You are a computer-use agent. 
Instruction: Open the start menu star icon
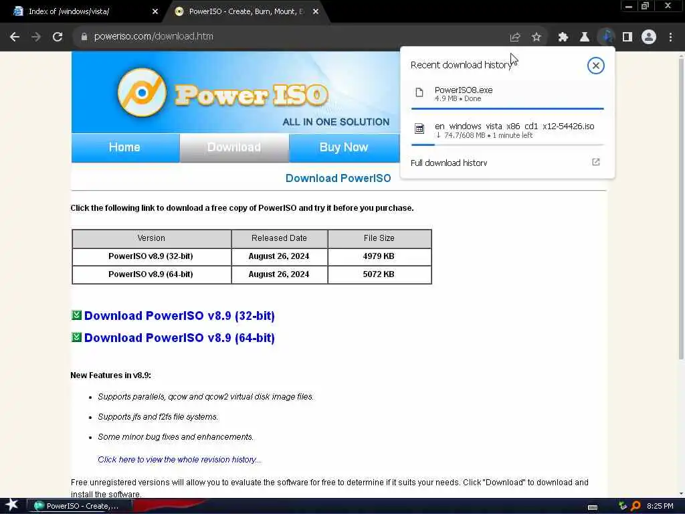pos(11,505)
